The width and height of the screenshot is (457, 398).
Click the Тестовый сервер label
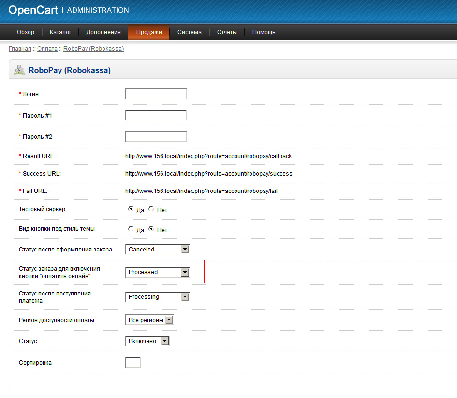pos(42,209)
